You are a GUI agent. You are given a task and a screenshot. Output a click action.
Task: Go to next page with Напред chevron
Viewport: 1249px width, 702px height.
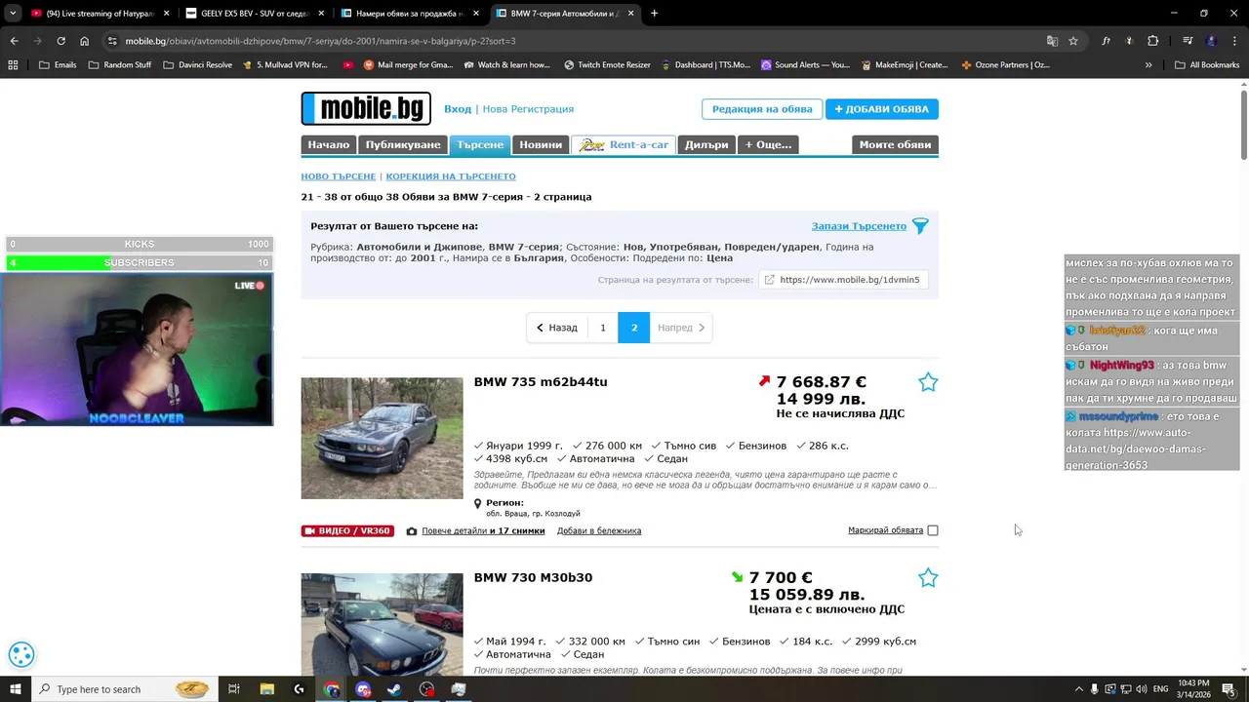point(680,328)
